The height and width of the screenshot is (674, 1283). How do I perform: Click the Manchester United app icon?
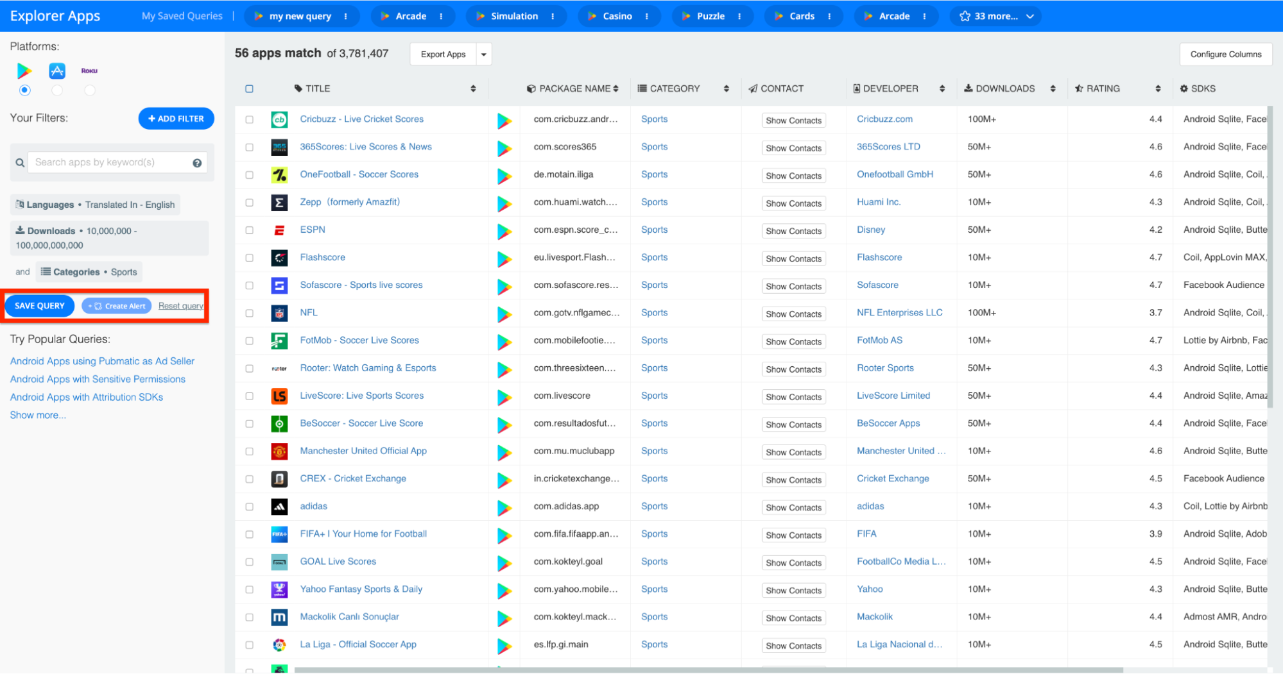279,451
